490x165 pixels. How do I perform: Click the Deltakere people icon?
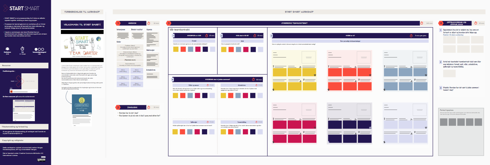coord(8,49)
